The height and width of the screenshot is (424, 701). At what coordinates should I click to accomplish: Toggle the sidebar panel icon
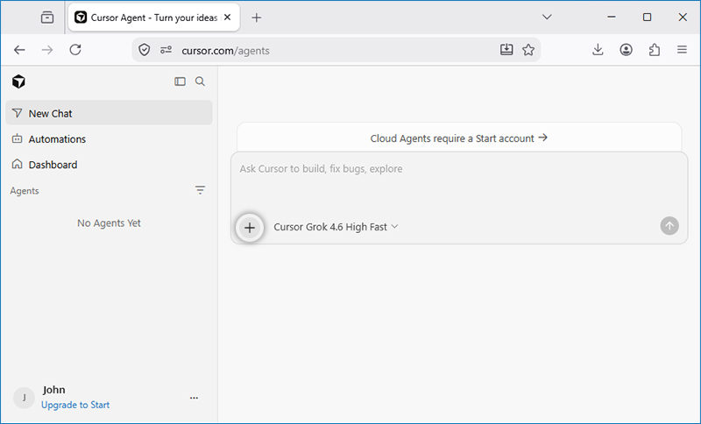180,81
